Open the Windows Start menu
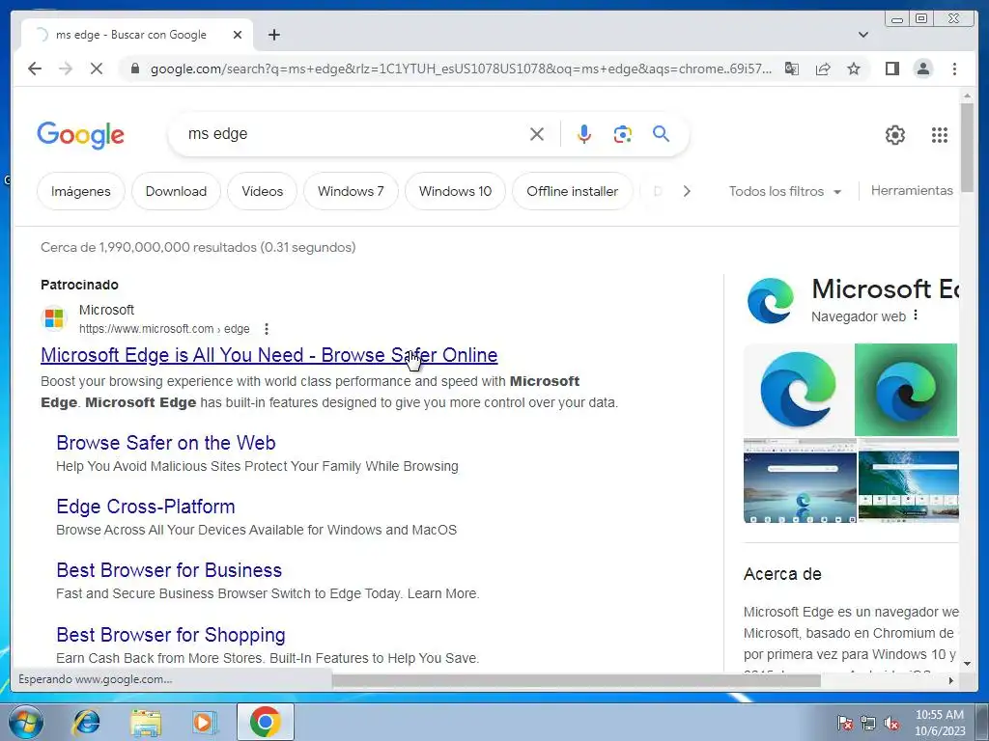The height and width of the screenshot is (741, 989). point(26,722)
